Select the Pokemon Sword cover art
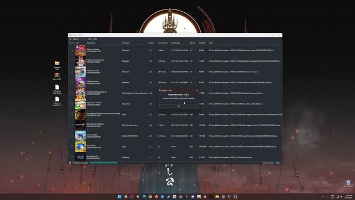Screen dimensions: 355x200 tap(80, 72)
